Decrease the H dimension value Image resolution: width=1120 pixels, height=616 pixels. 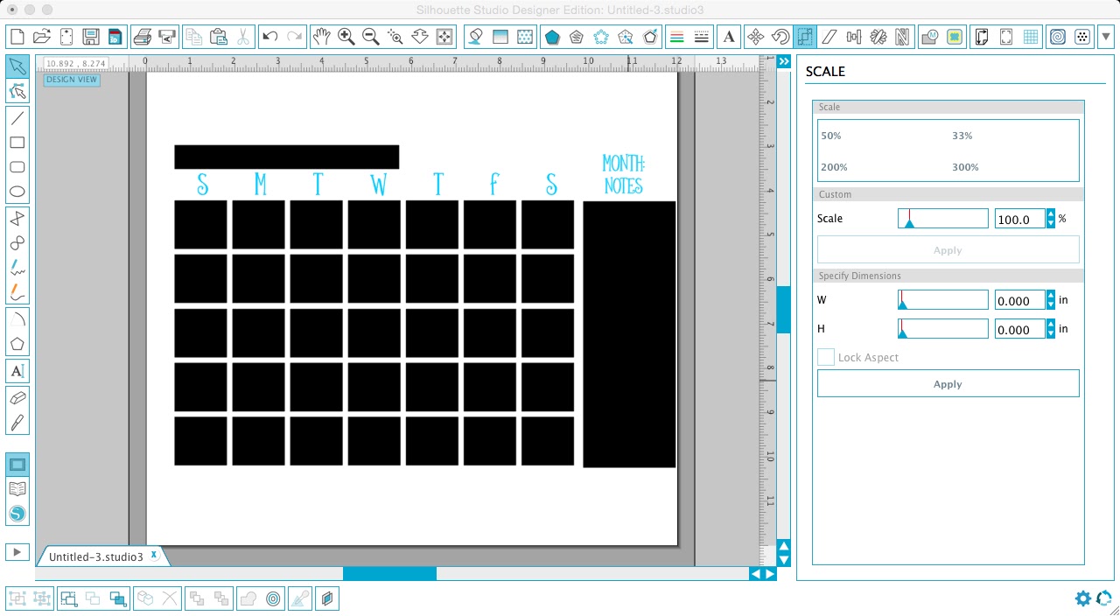coord(1051,333)
